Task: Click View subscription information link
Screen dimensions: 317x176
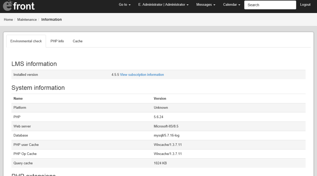Action: tap(142, 75)
